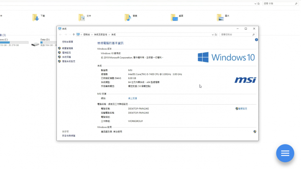Select heading 檢視電腦的基本資訊
Screen dimensions: 301x169
coord(110,43)
